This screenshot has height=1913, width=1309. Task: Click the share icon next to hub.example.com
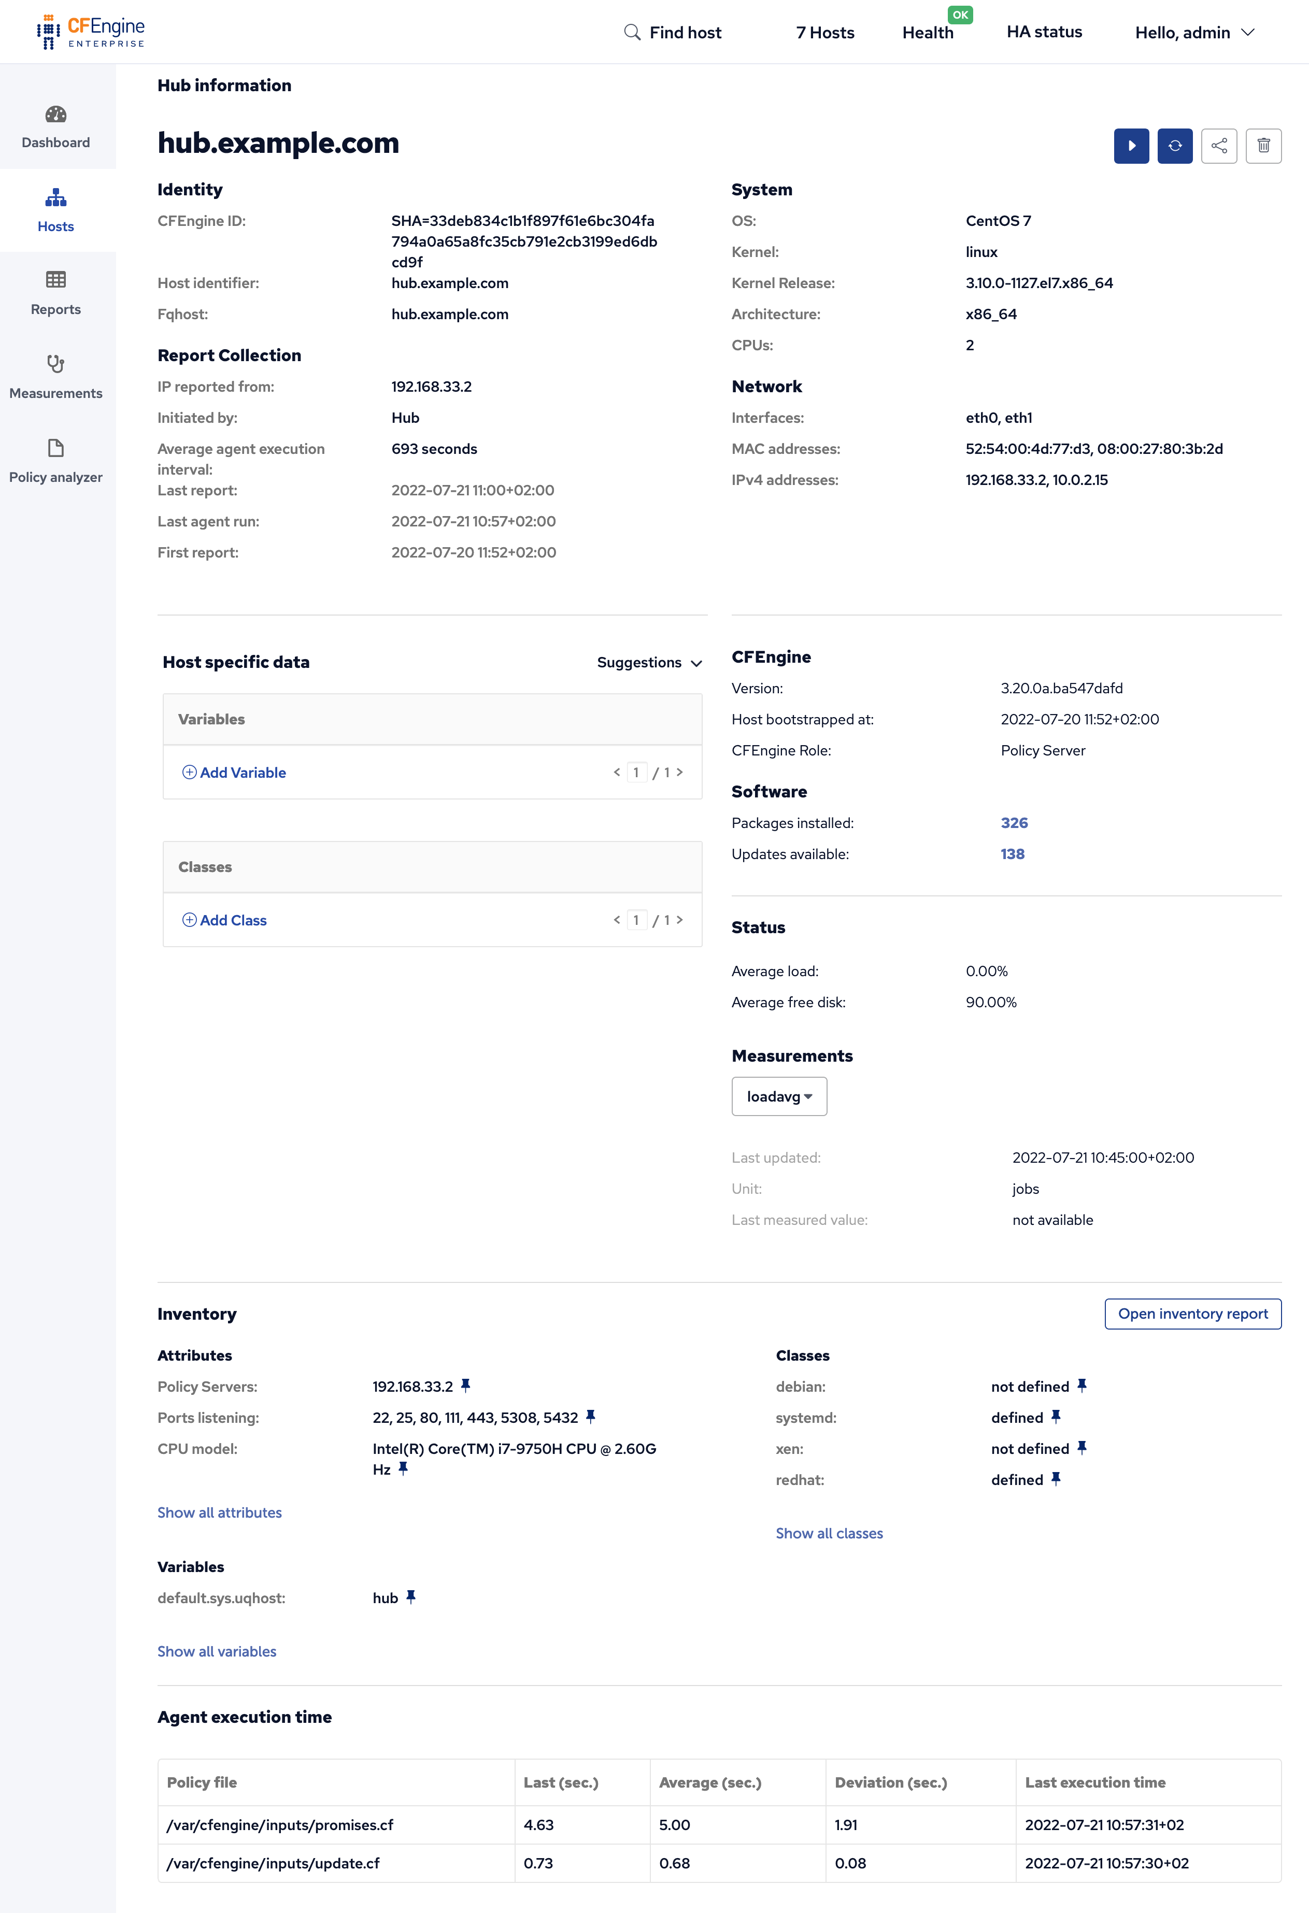coord(1219,146)
